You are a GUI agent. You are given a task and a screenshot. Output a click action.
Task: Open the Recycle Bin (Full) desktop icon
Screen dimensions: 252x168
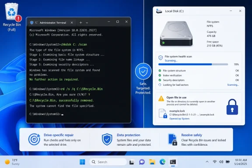[x=12, y=17]
